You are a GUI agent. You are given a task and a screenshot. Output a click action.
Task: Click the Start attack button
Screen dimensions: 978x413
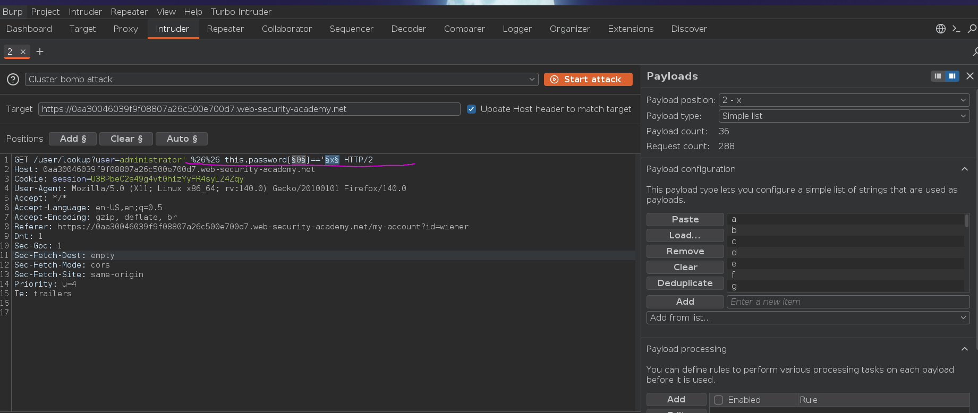pos(588,79)
